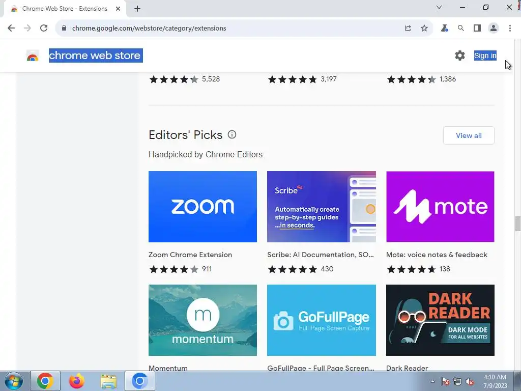The width and height of the screenshot is (521, 391).
Task: Close the Chrome Web Store tab
Action: (x=118, y=9)
